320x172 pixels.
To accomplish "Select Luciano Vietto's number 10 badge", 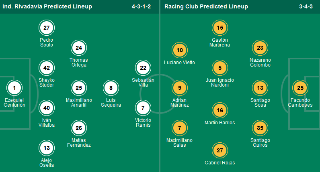I will (x=180, y=51).
